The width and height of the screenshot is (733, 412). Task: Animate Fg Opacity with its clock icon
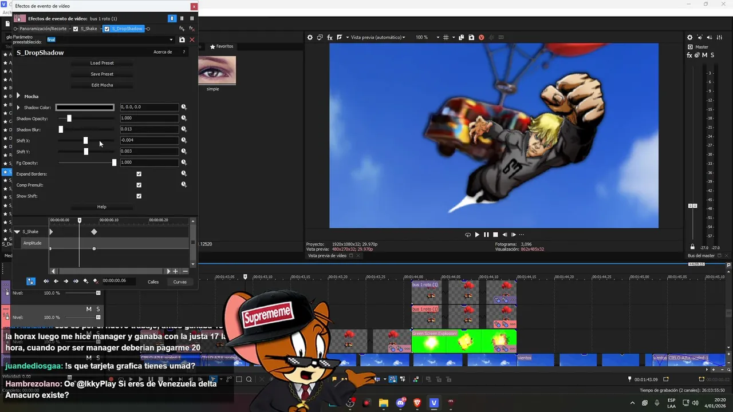[x=184, y=162]
